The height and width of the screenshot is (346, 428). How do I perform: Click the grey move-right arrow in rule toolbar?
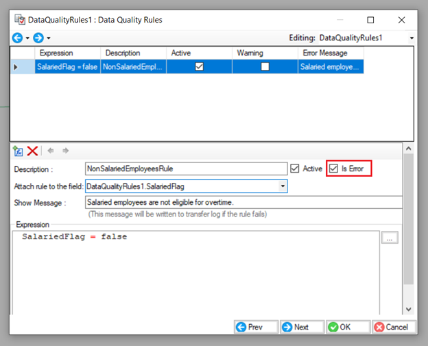click(66, 151)
